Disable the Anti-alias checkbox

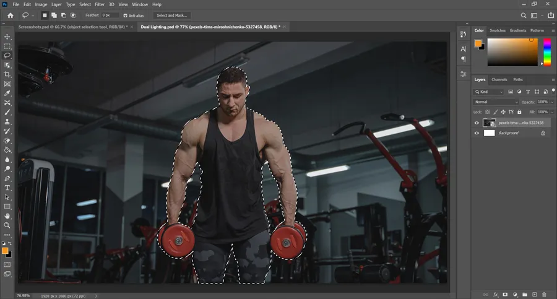pyautogui.click(x=126, y=15)
